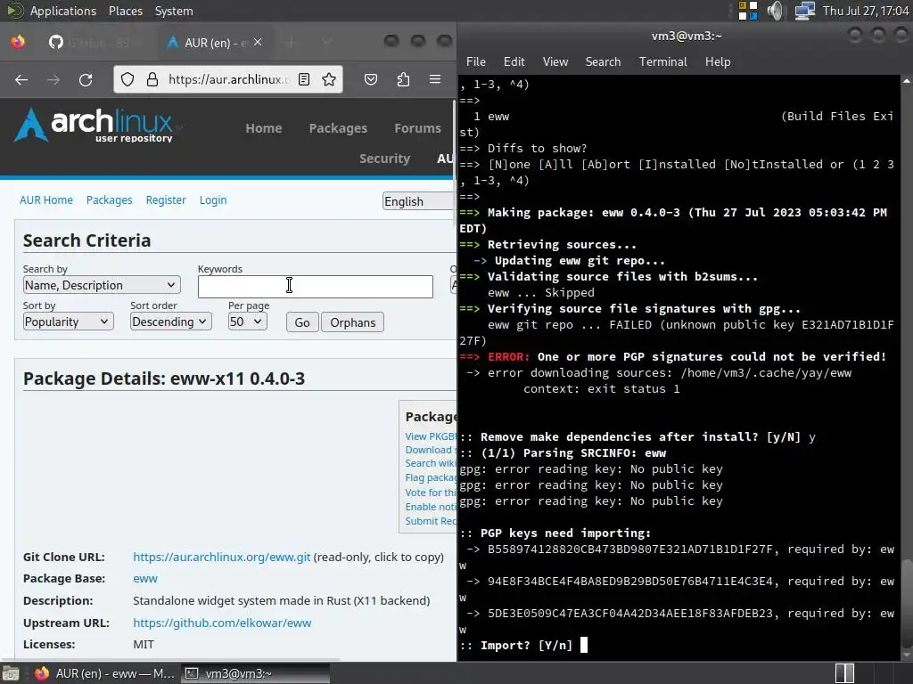Click Flag package link in actions
913x684 pixels.
pyautogui.click(x=431, y=477)
